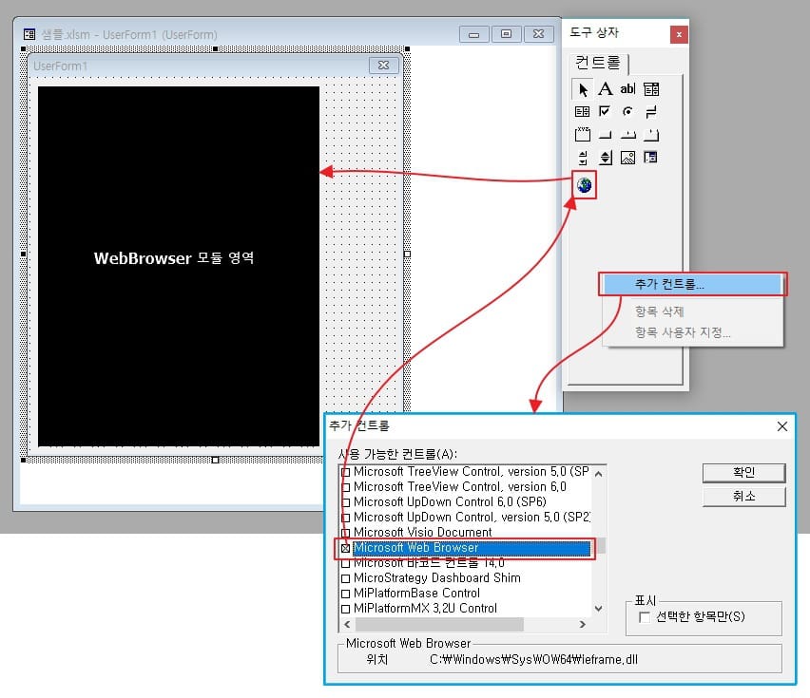Image resolution: width=810 pixels, height=698 pixels.
Task: Check Microsoft UpDown Control, version 5.0 (SP2)
Action: pos(346,518)
